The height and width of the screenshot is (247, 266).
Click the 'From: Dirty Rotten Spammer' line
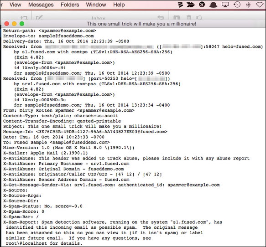pyautogui.click(x=69, y=110)
